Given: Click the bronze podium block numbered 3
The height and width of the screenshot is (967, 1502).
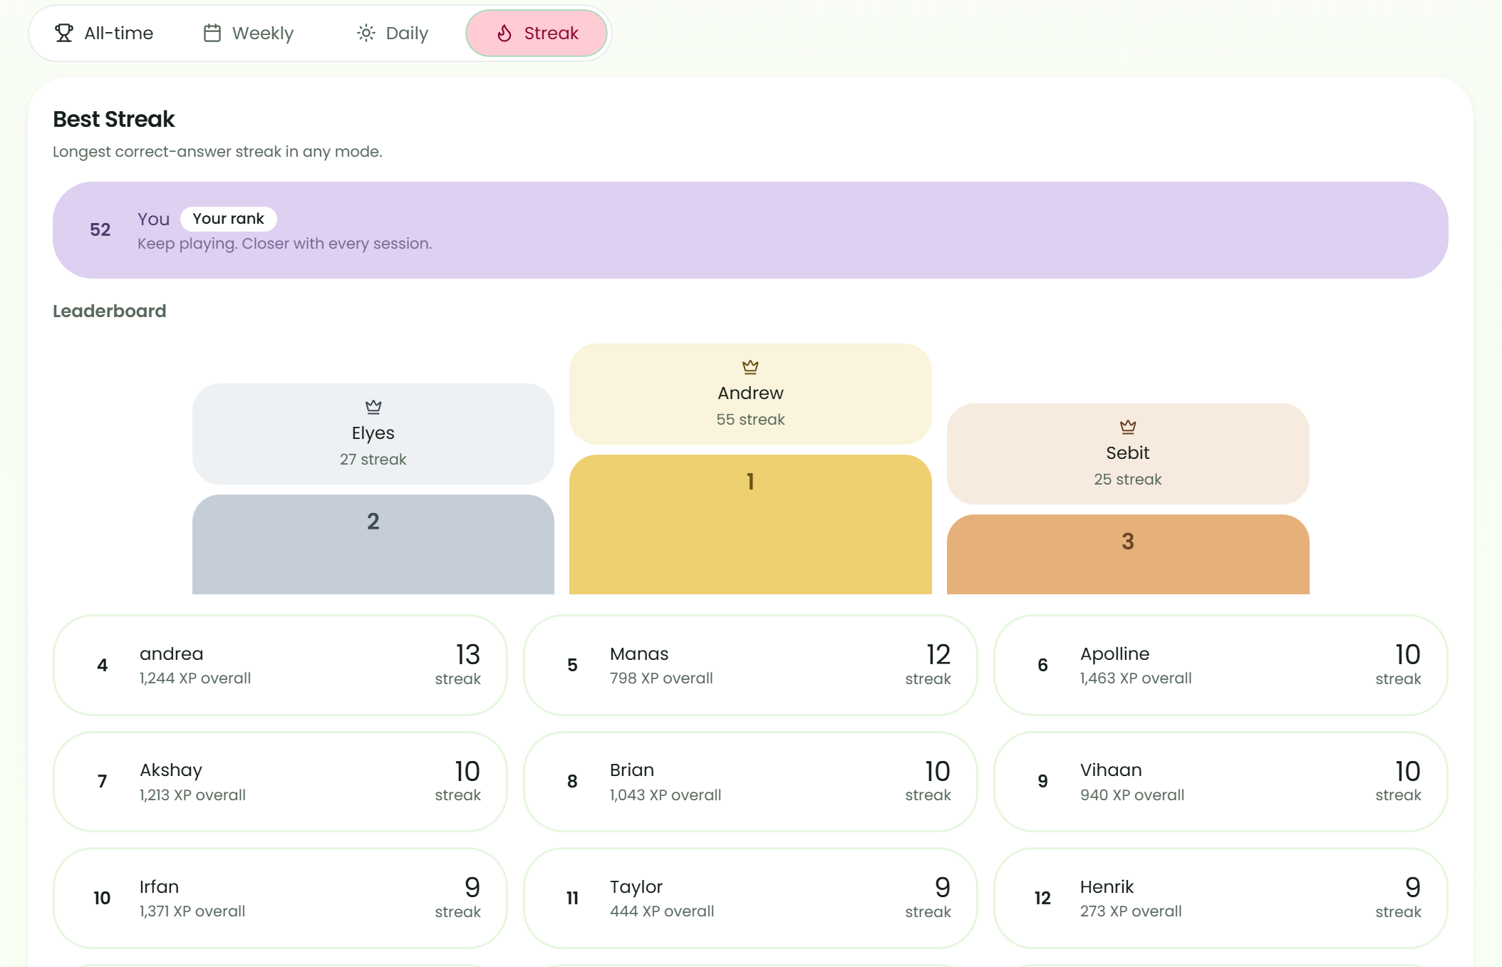Looking at the screenshot, I should point(1128,554).
